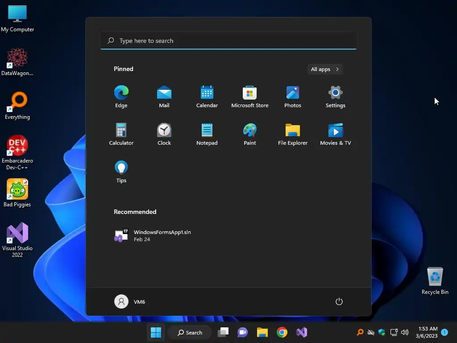Screen dimensions: 457x343
Task: Open the clock showing 1:53 AM
Action: click(x=427, y=332)
